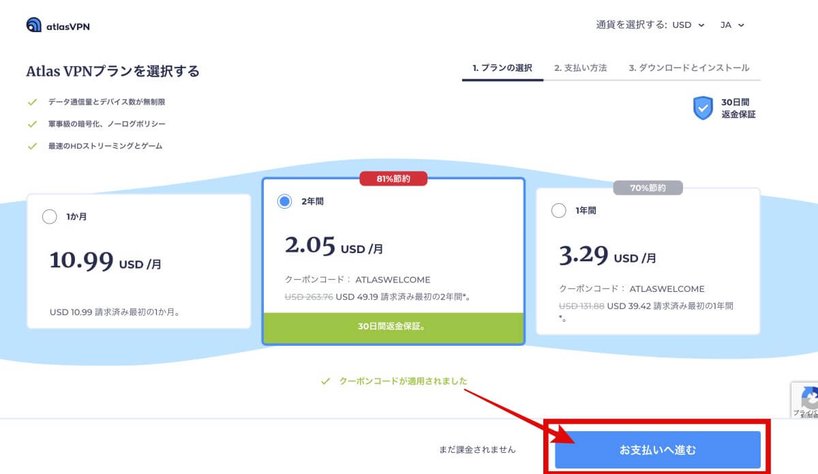
Task: Click the 70%節約 gray badge
Action: (x=648, y=187)
